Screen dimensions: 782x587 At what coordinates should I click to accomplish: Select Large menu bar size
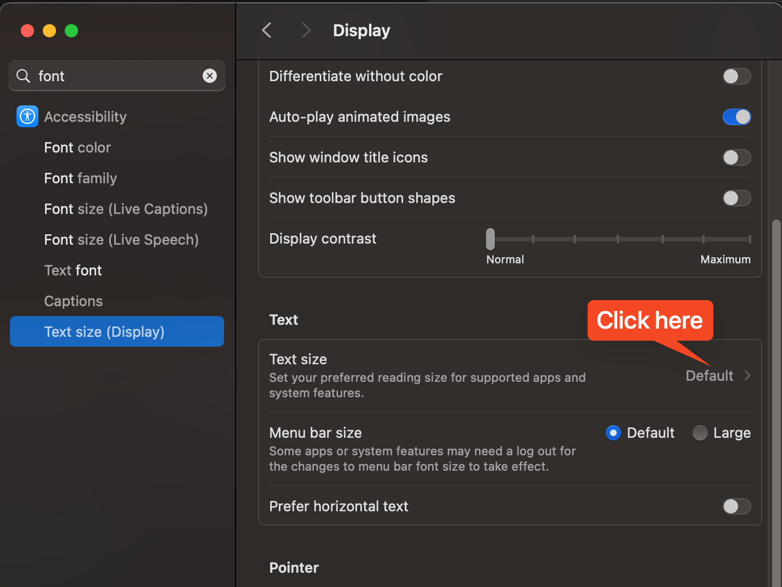coord(700,433)
